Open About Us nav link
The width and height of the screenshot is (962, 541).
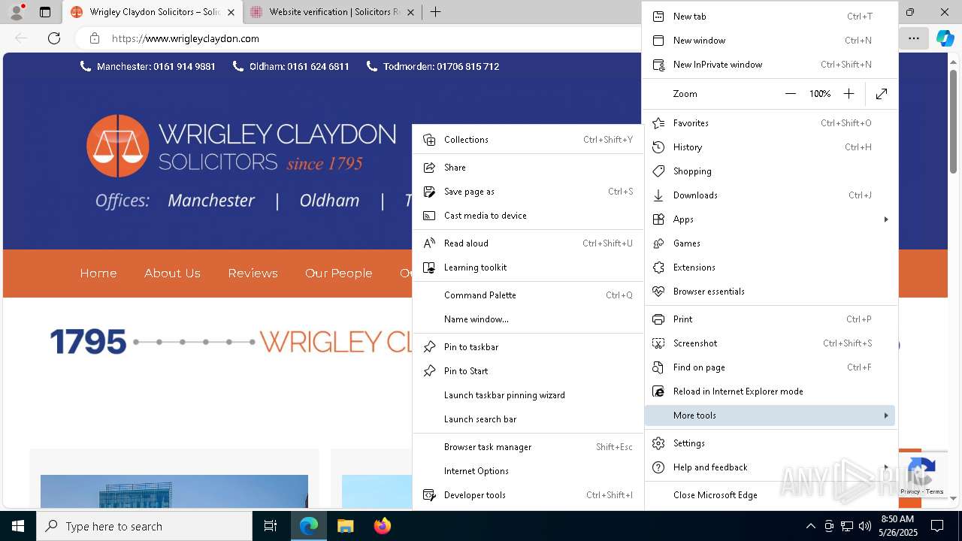coord(172,274)
